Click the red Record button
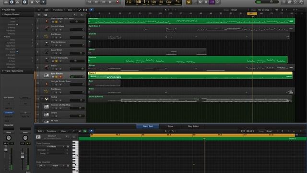This screenshot has width=307, height=173. (118, 2)
